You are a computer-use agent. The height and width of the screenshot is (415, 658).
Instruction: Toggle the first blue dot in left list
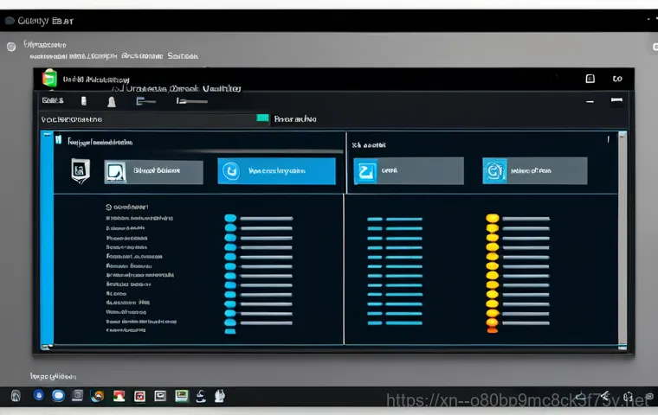click(230, 219)
